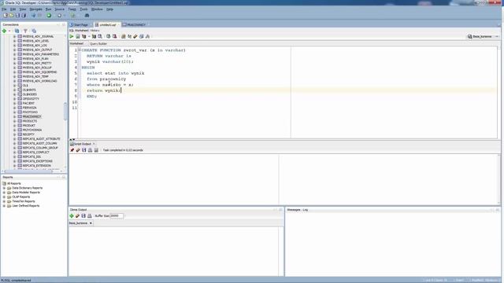Click the eraser clear icon in Script Output
This screenshot has width=504, height=283.
(78, 150)
